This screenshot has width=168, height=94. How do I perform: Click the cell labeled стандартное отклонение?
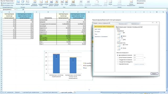pos(48,24)
